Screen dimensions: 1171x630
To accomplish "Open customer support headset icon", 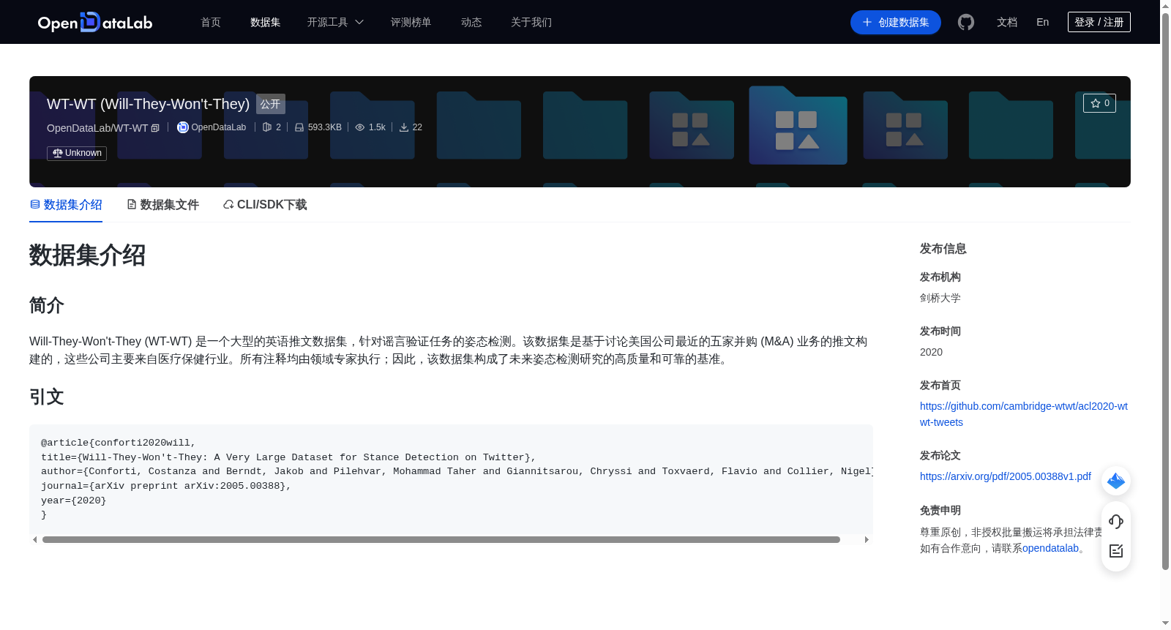I will pyautogui.click(x=1116, y=521).
